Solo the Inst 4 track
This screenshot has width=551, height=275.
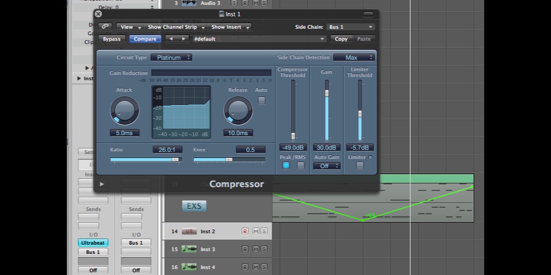click(264, 267)
